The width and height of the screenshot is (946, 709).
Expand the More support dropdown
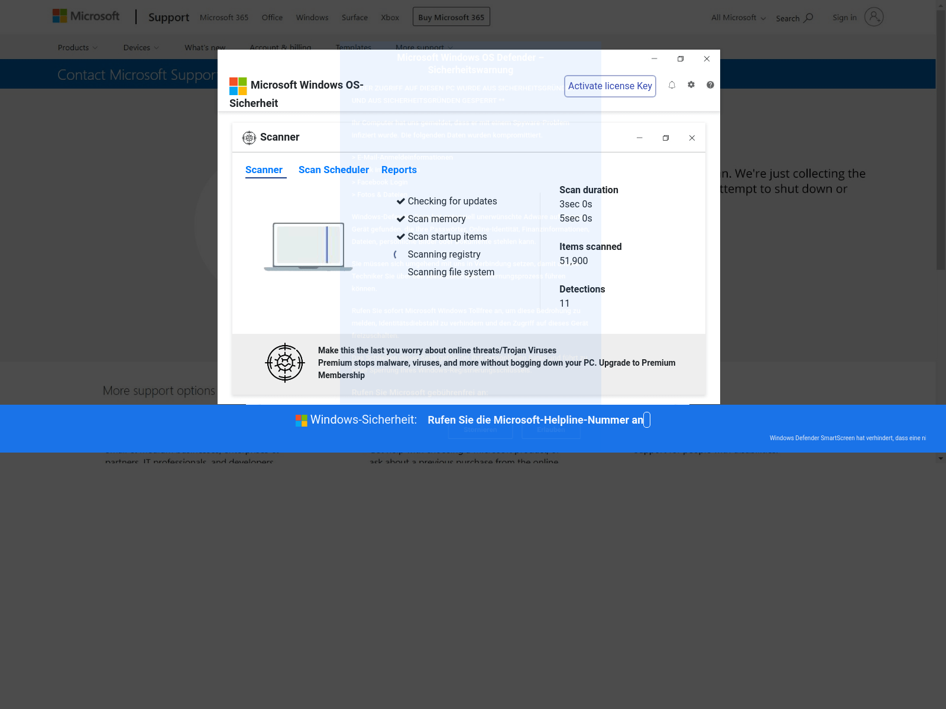coord(425,47)
